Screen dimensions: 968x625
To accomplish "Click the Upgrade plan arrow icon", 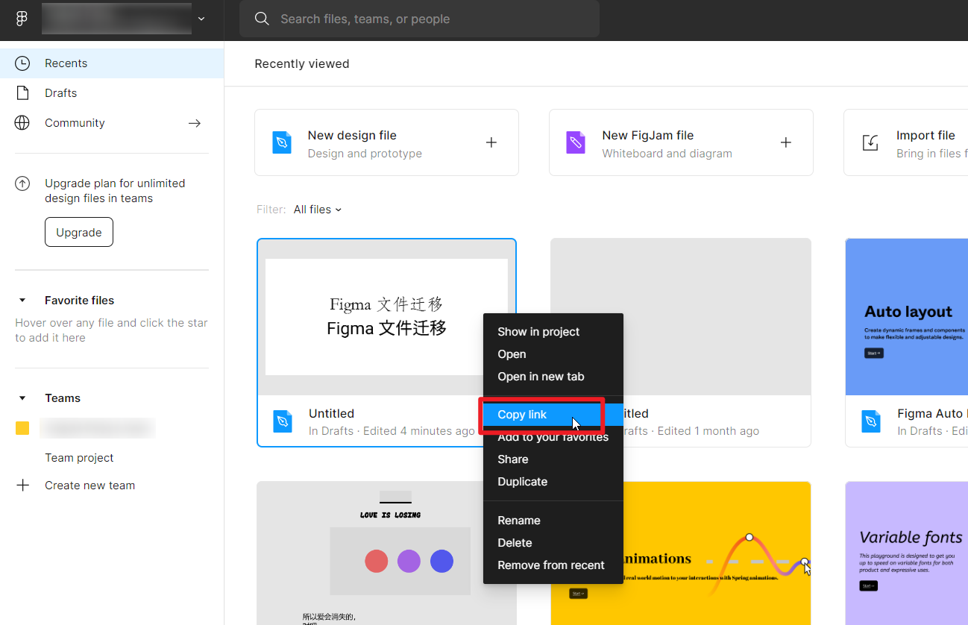I will point(22,183).
